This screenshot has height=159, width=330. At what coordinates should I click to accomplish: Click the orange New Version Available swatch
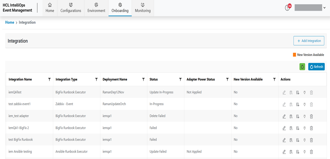[294, 55]
